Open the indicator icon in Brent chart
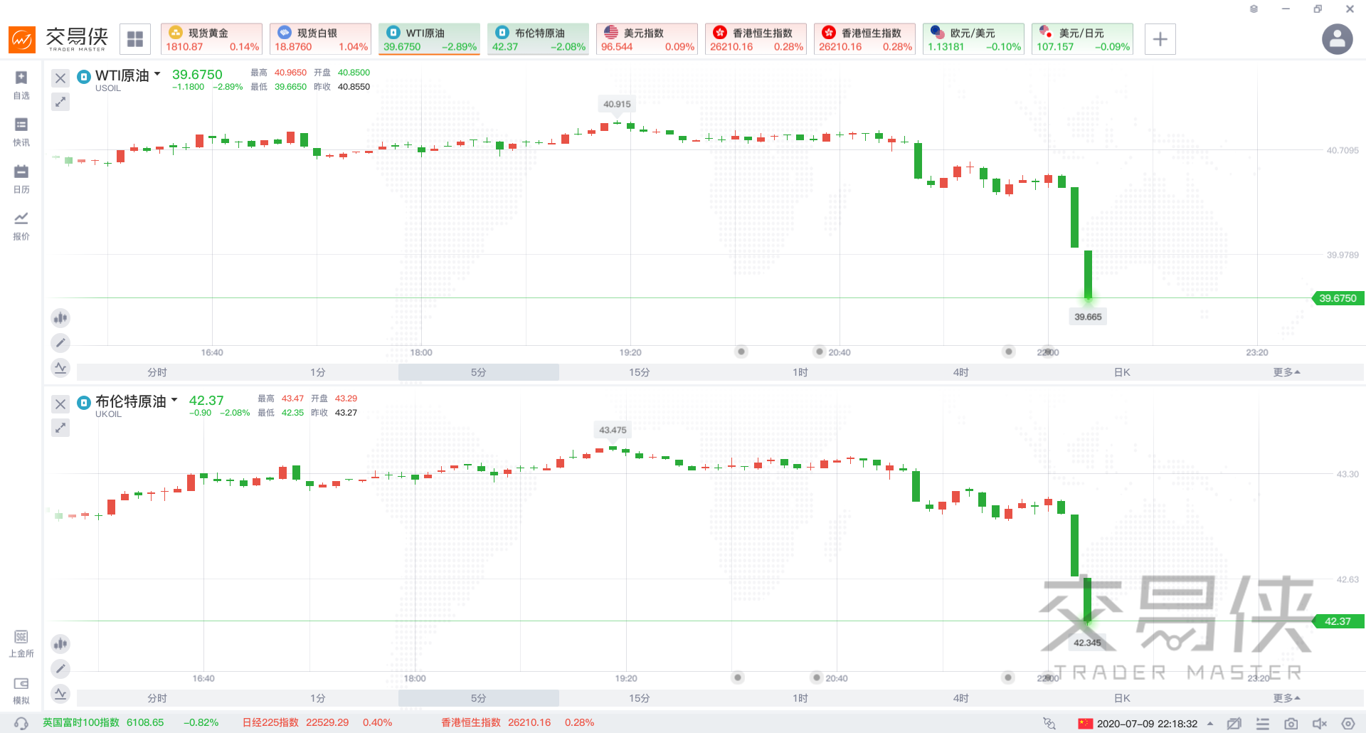This screenshot has width=1366, height=733. pos(60,693)
